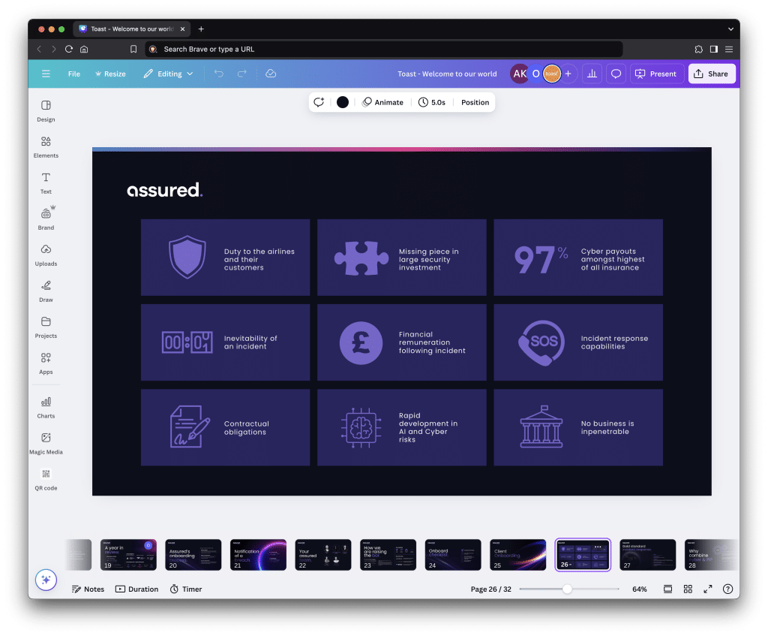This screenshot has height=636, width=768.
Task: Toggle the Duration setting
Action: coord(136,589)
